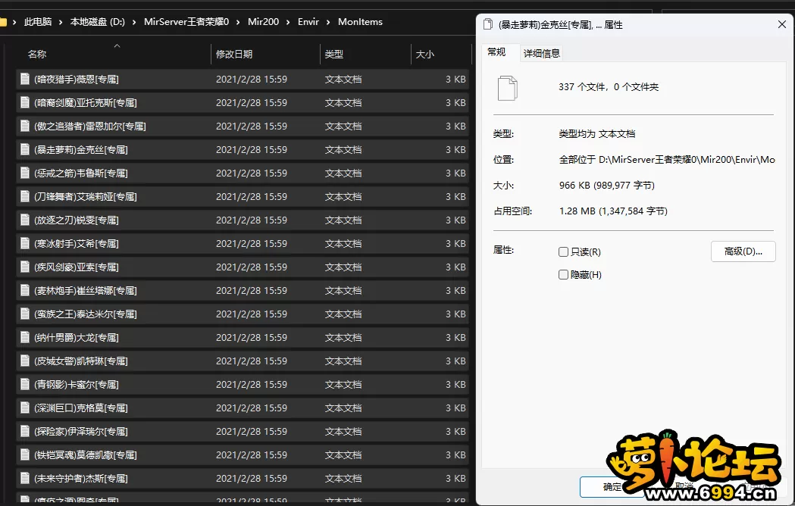Select file name (暴走萝莉)金克丝[专属]
The height and width of the screenshot is (506, 795).
81,149
